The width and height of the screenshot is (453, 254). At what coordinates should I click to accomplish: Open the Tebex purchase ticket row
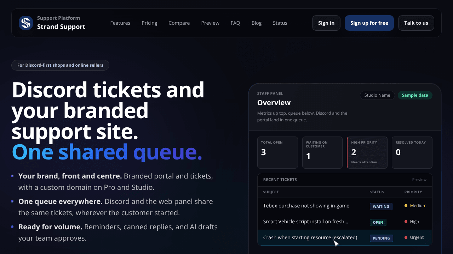tap(345, 206)
